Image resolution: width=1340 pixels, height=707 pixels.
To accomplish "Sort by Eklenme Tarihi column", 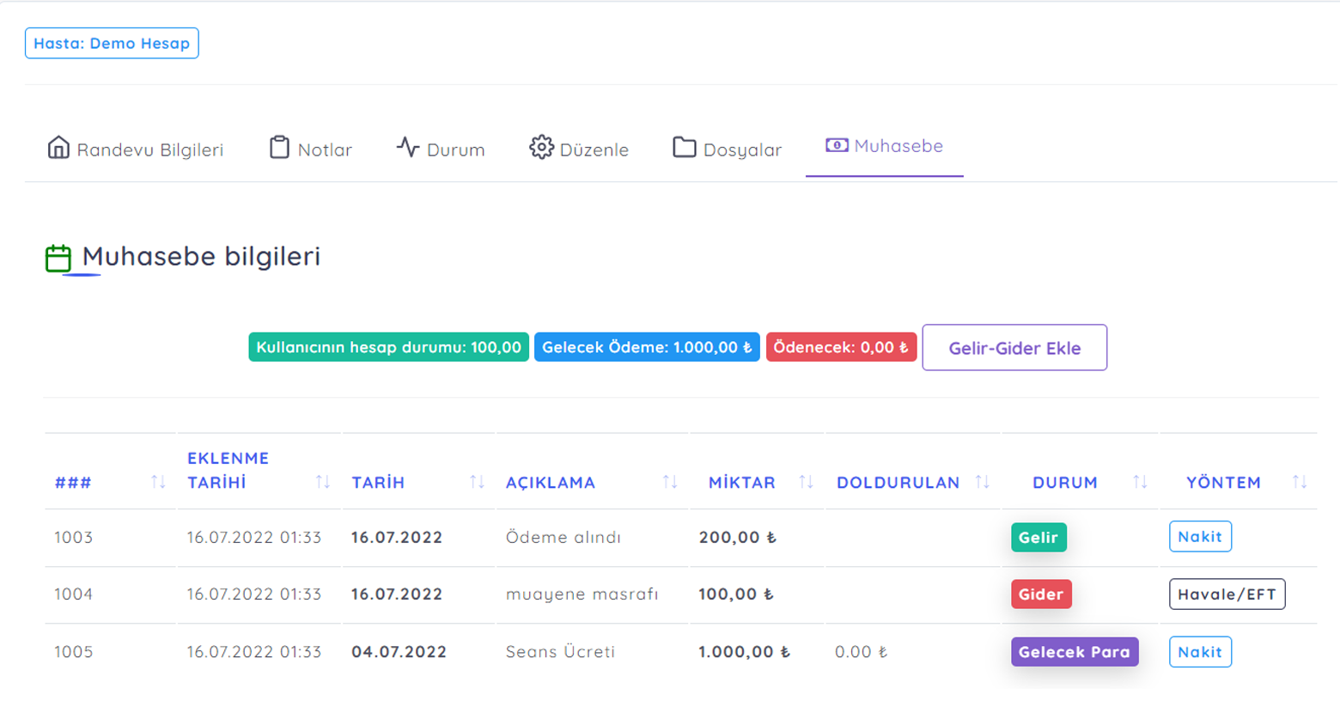I will click(x=322, y=482).
